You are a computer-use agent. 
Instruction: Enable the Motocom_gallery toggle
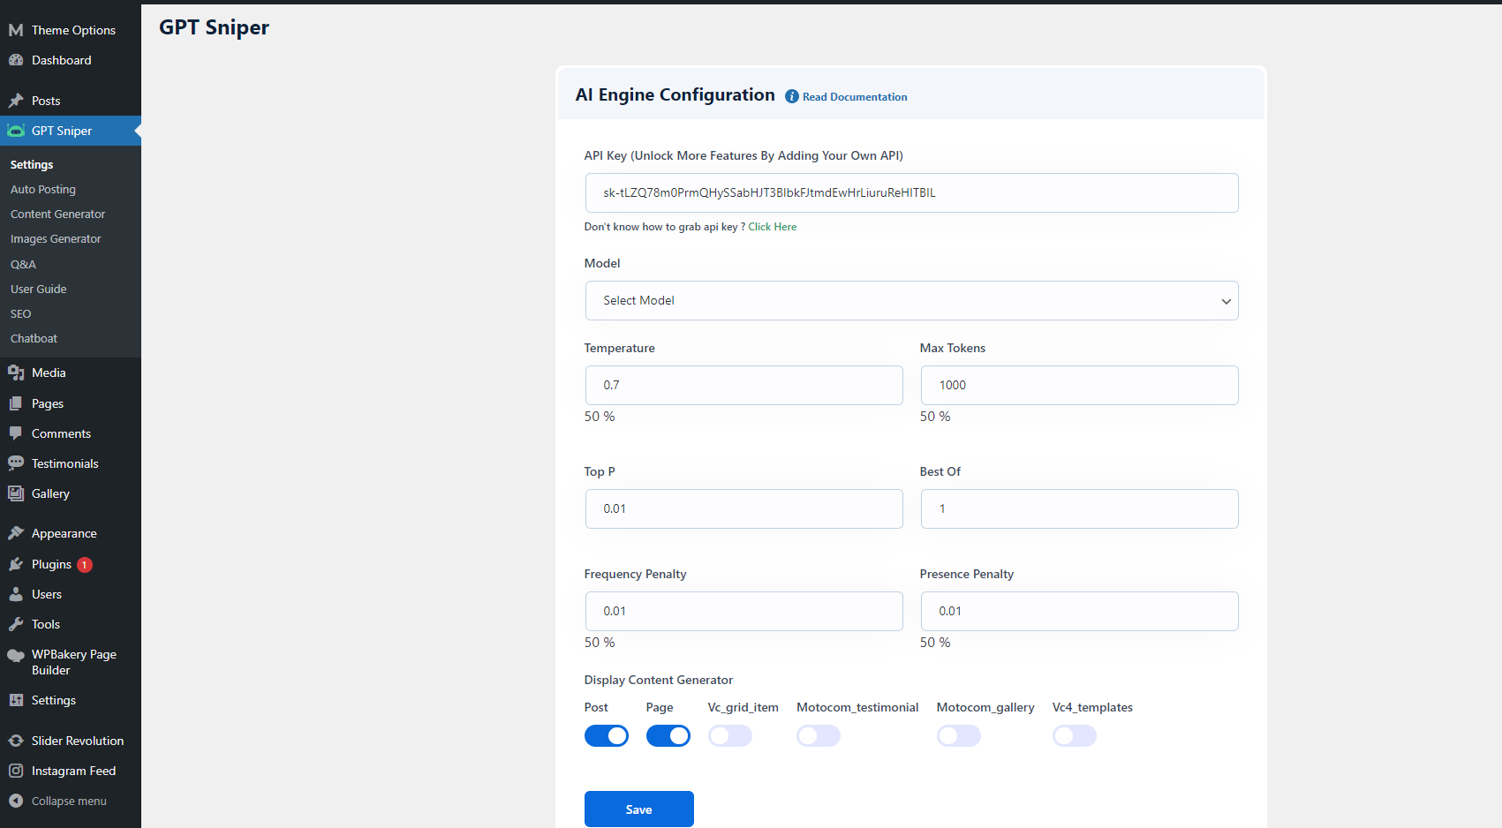click(x=959, y=736)
